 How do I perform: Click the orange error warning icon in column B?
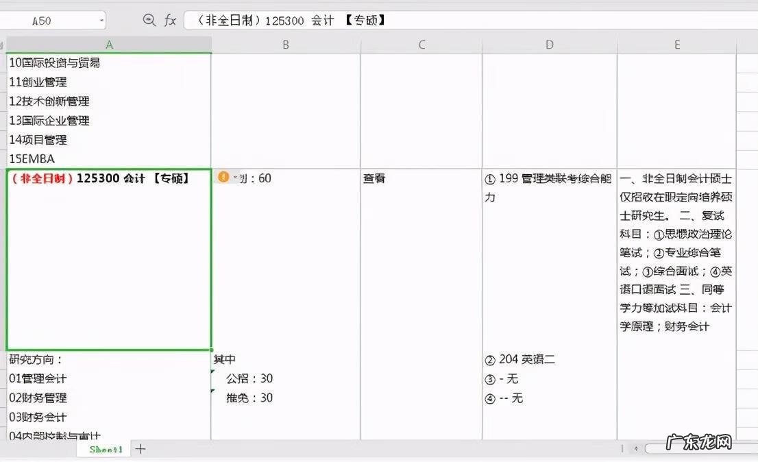click(x=223, y=177)
